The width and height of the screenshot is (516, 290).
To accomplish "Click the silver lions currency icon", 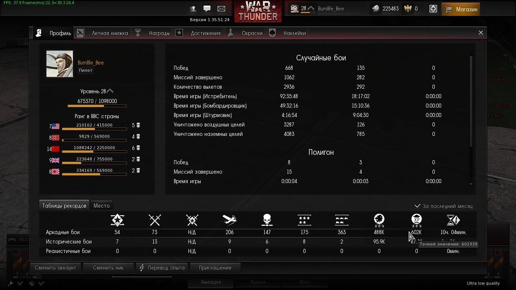I will 375,9.
